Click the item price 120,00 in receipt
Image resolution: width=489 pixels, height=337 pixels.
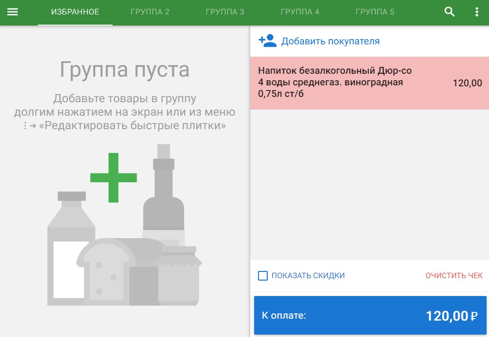click(x=467, y=83)
